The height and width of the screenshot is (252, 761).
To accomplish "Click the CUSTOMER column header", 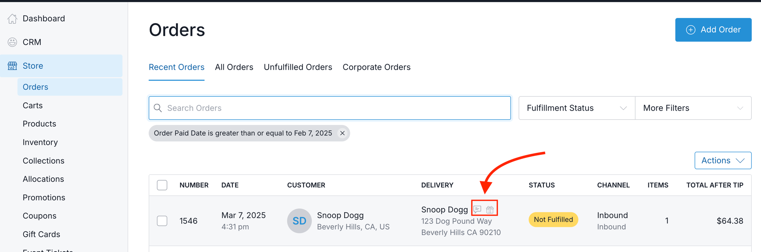I will [x=306, y=185].
